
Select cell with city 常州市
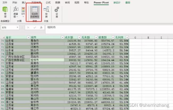tap(47, 95)
